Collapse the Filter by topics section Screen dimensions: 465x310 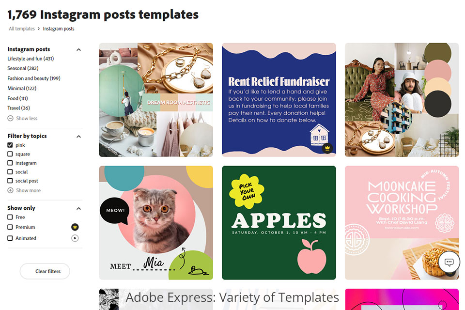[78, 137]
